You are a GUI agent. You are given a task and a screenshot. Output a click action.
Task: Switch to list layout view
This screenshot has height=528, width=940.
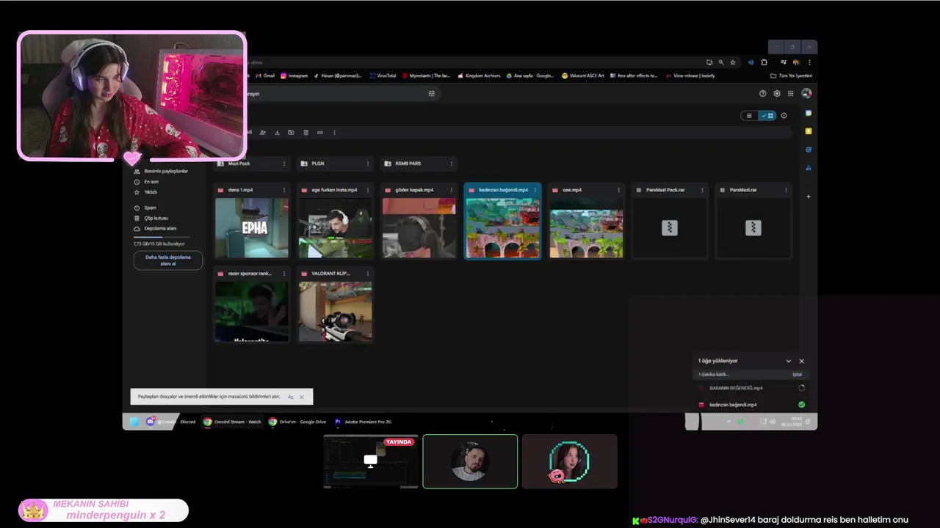pos(749,116)
